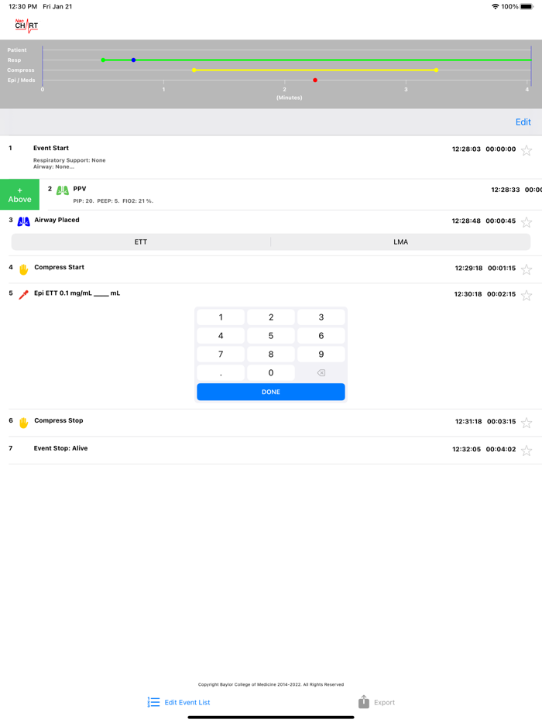The width and height of the screenshot is (542, 723).
Task: Click PIP: 20. PEEP: 5. FIO2 details
Action: coord(113,201)
